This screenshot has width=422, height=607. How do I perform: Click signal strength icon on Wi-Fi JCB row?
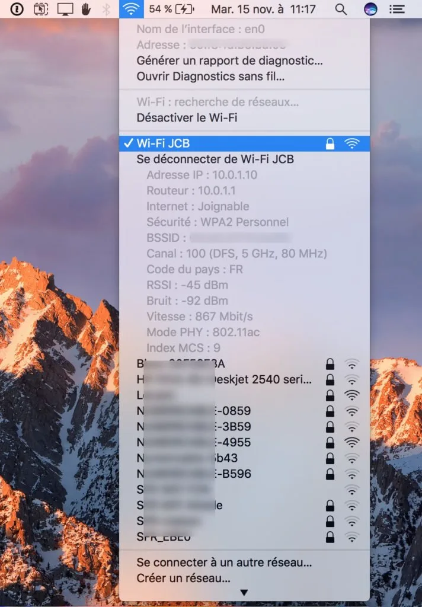pos(351,143)
